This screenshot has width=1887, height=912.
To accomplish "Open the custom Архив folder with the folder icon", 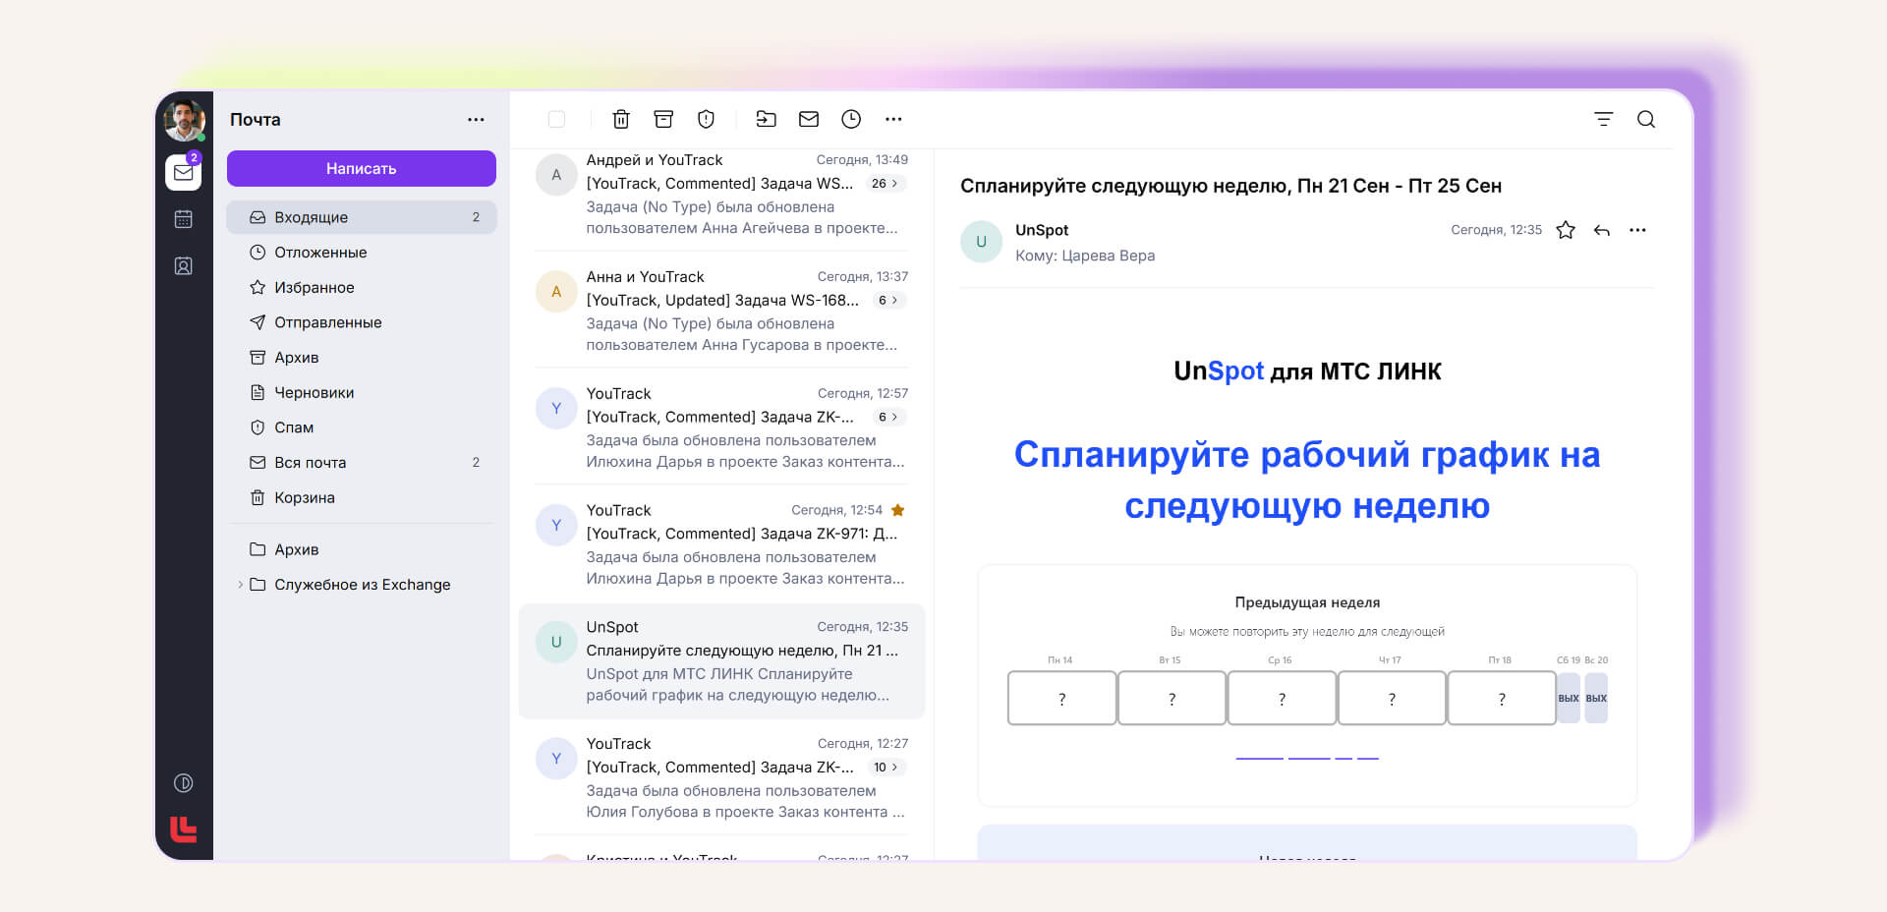I will point(362,549).
